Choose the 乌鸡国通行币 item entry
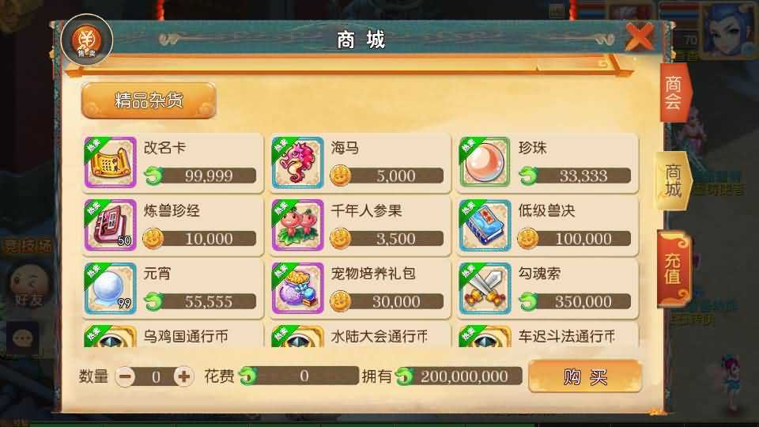Screen dimensions: 759x427 173,335
